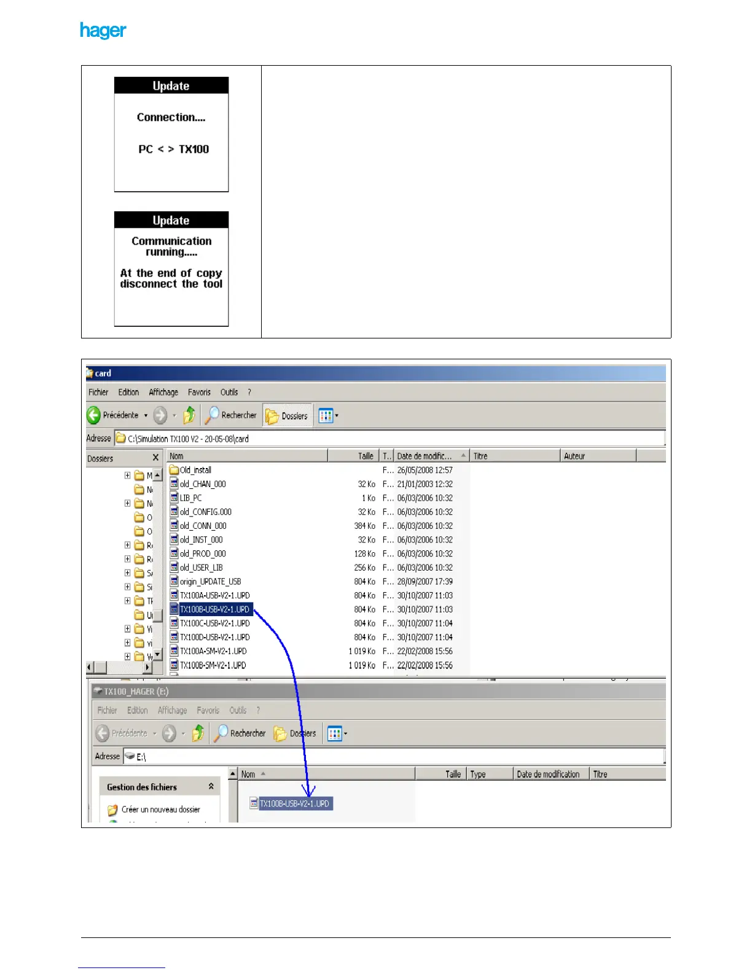Open the Favoris menu in card window
Image resolution: width=752 pixels, height=973 pixels.
(x=199, y=392)
